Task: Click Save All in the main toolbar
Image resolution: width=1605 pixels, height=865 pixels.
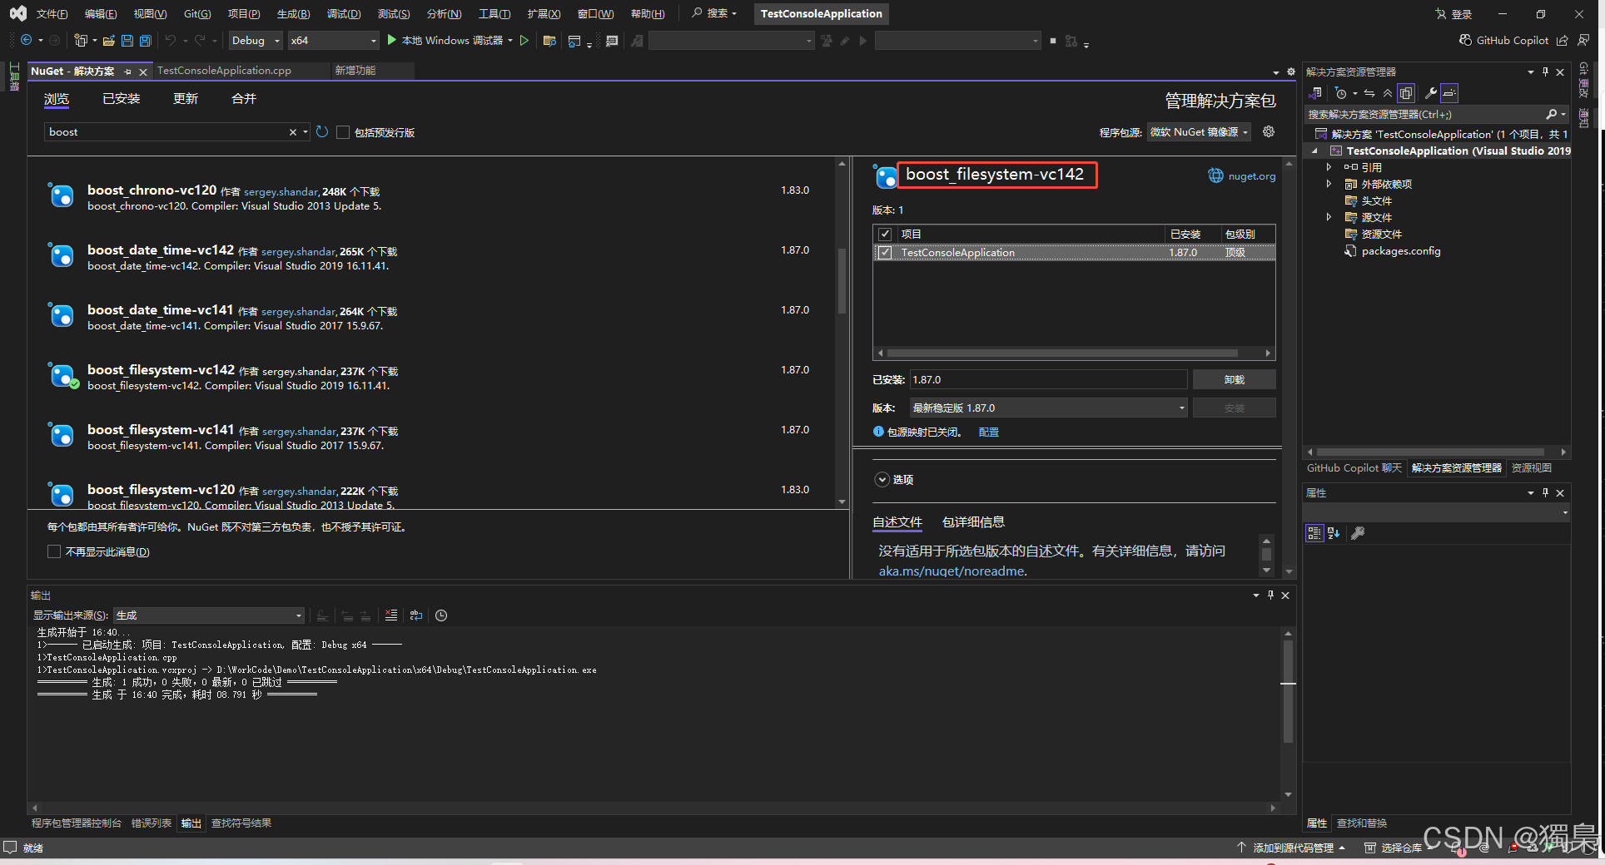Action: [145, 40]
